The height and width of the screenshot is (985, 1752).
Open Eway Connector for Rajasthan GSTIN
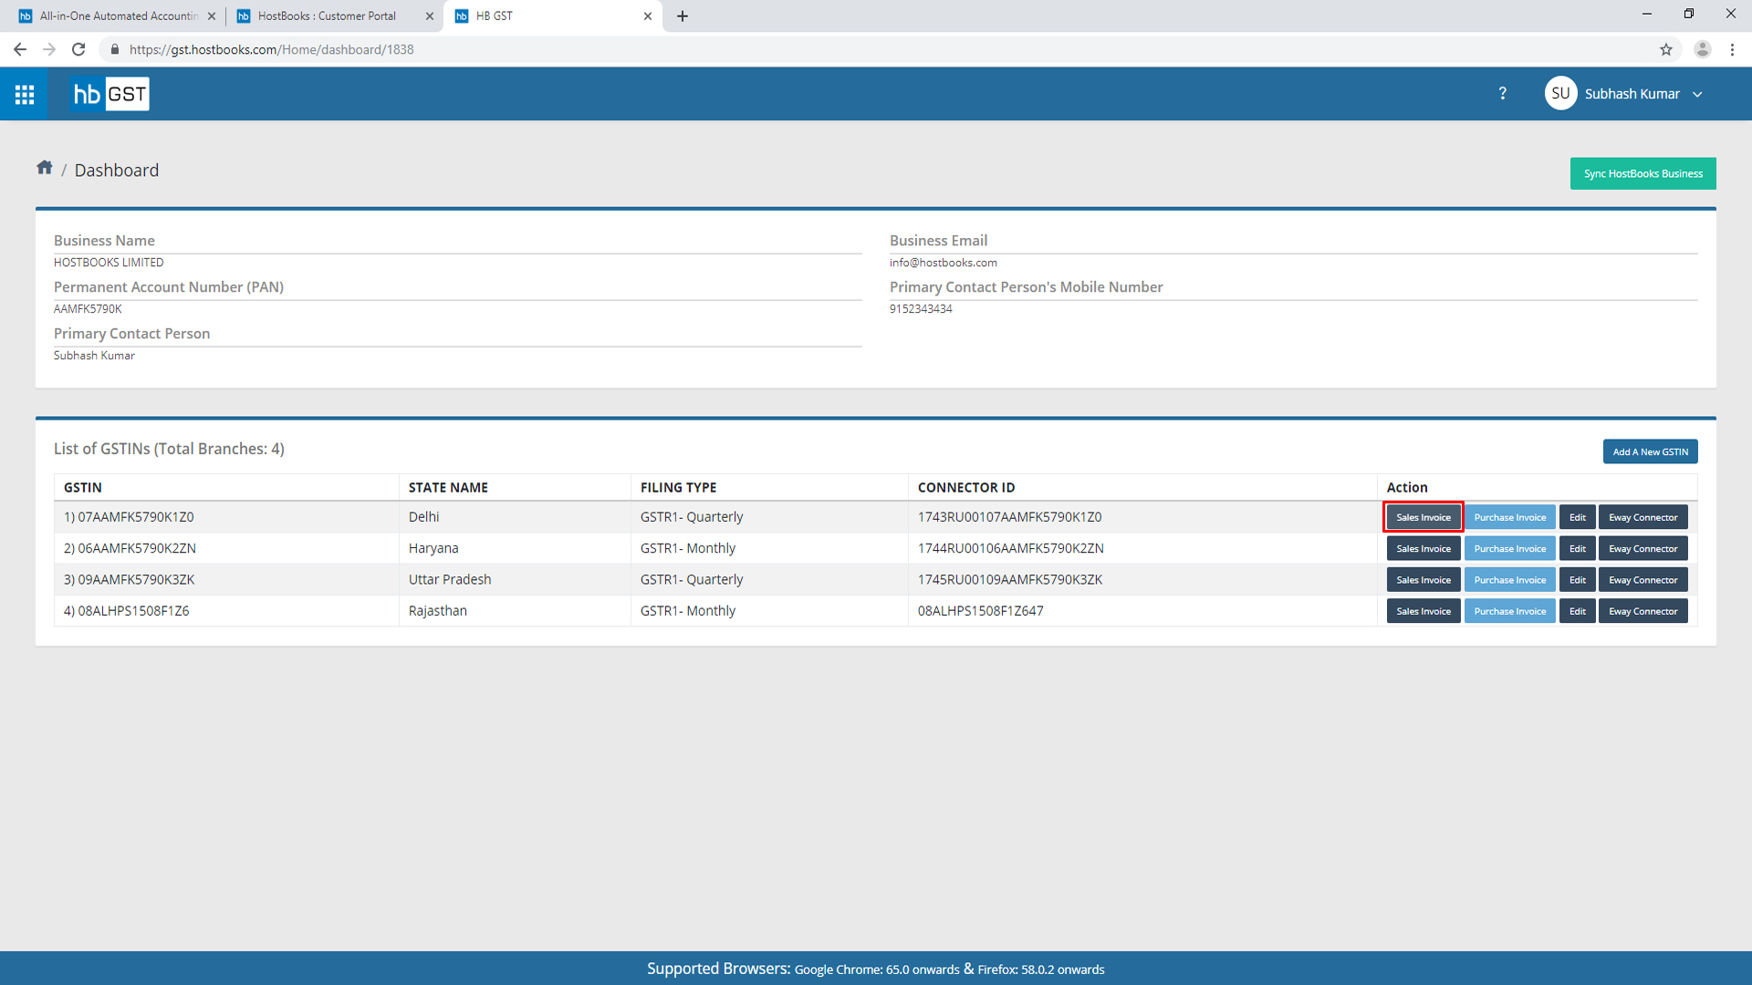click(1642, 611)
